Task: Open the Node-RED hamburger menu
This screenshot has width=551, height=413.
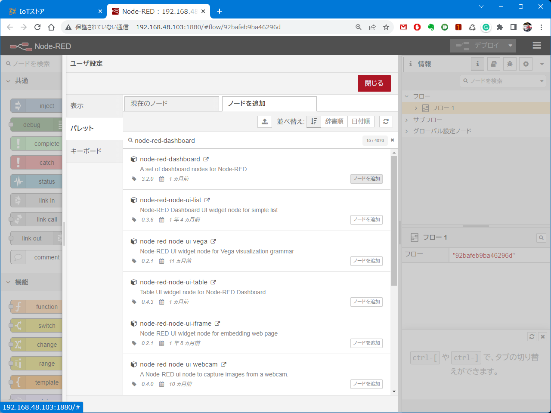Action: (537, 45)
